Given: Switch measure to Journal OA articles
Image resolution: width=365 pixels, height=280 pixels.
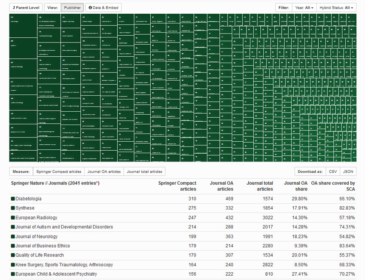Looking at the screenshot, I should tap(104, 171).
